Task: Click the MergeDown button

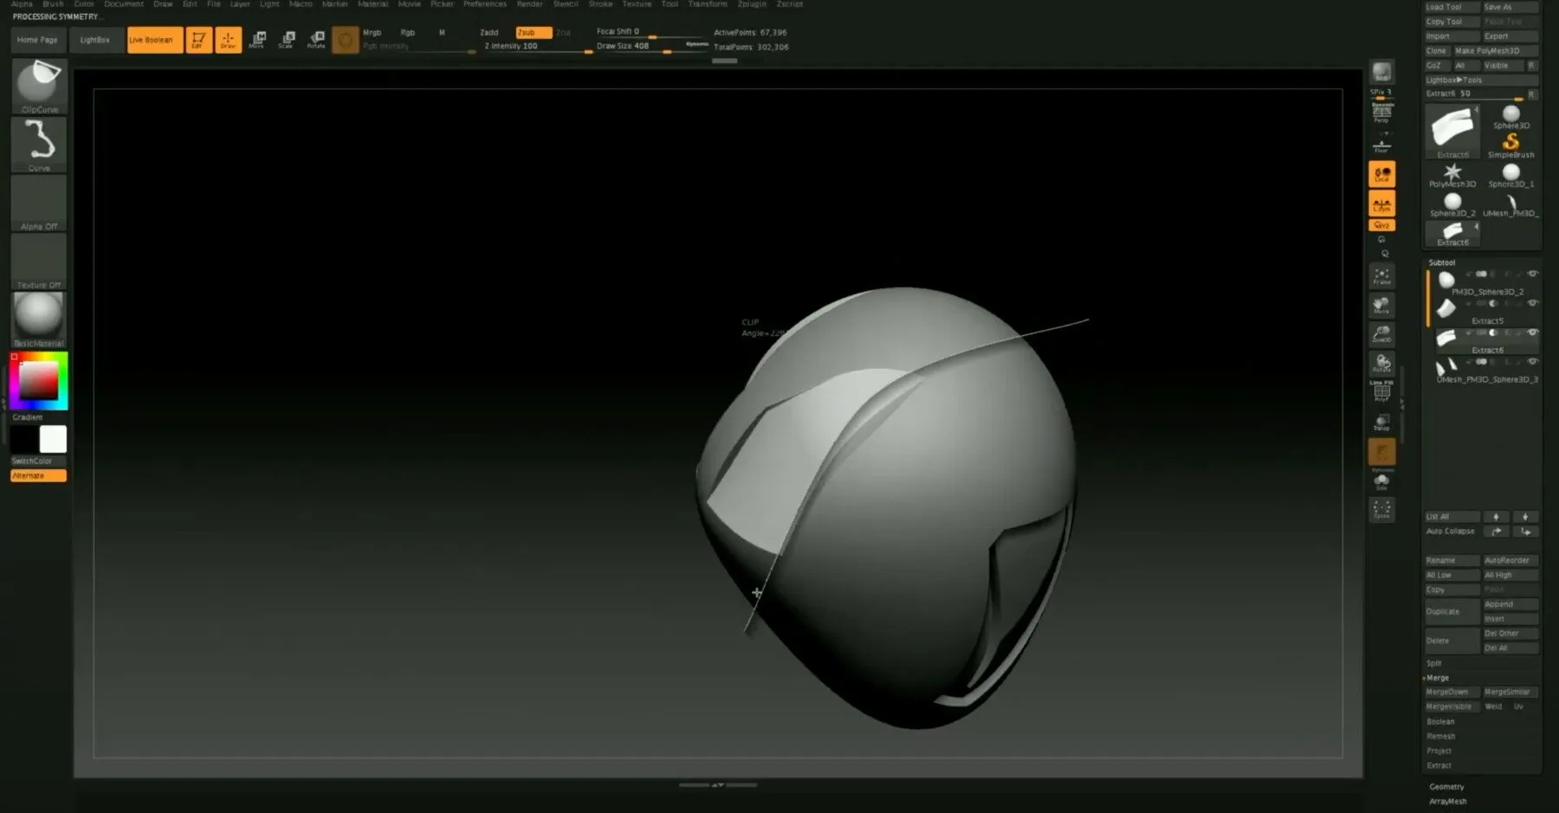Action: 1452,693
